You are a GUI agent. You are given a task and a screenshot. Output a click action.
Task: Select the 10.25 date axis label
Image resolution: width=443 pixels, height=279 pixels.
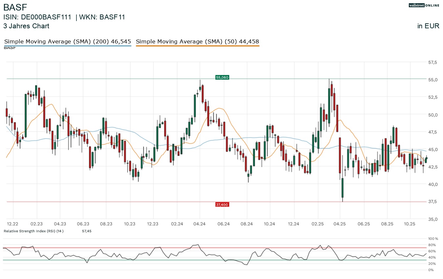point(410,224)
